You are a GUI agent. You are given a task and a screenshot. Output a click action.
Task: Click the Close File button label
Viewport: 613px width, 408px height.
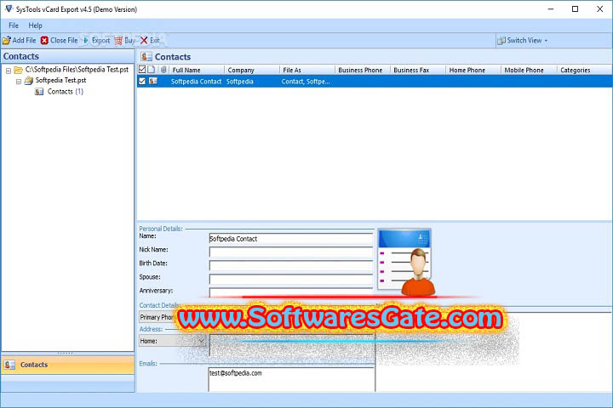[64, 40]
